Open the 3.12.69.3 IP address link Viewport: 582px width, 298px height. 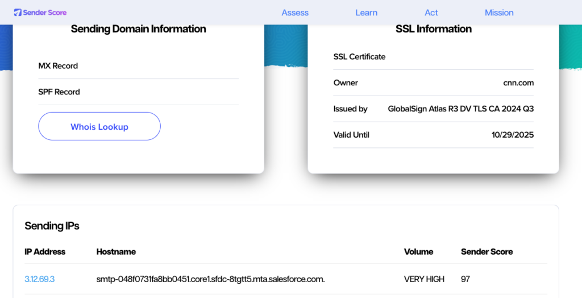(x=39, y=279)
